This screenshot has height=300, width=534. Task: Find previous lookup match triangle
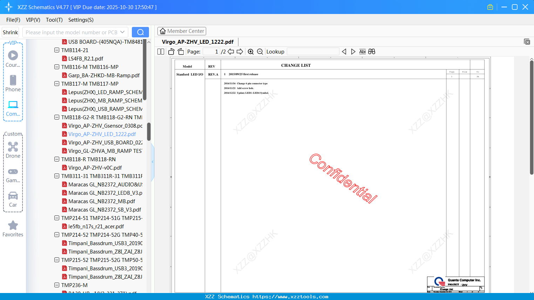pyautogui.click(x=344, y=52)
